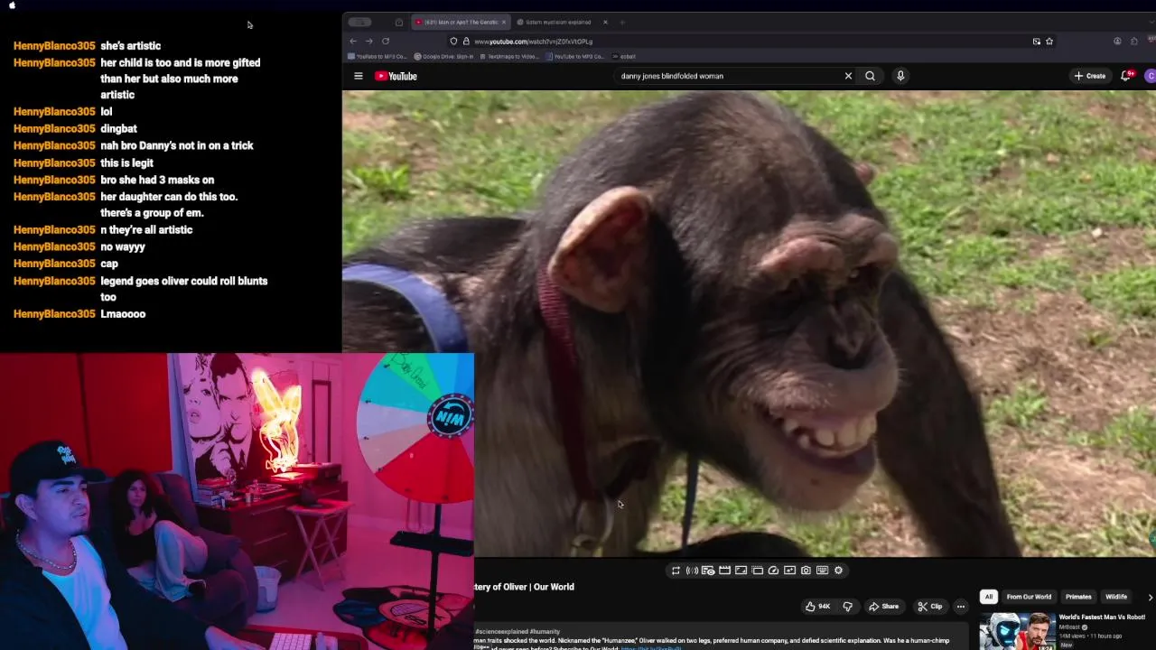
Task: Click the padlock site info icon
Action: 466,41
